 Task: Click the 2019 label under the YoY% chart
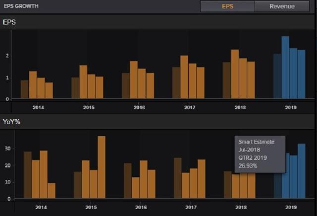tap(291, 207)
